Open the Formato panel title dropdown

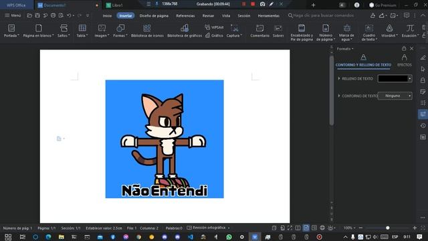(x=345, y=49)
